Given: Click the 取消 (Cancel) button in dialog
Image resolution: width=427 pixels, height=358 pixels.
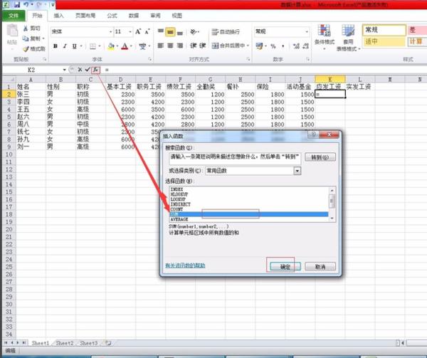Looking at the screenshot, I should [320, 266].
